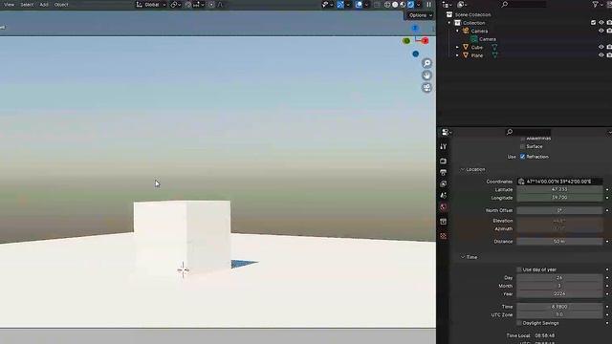This screenshot has height=344, width=612.
Task: Click the zoom view magnifier icon
Action: point(427,63)
